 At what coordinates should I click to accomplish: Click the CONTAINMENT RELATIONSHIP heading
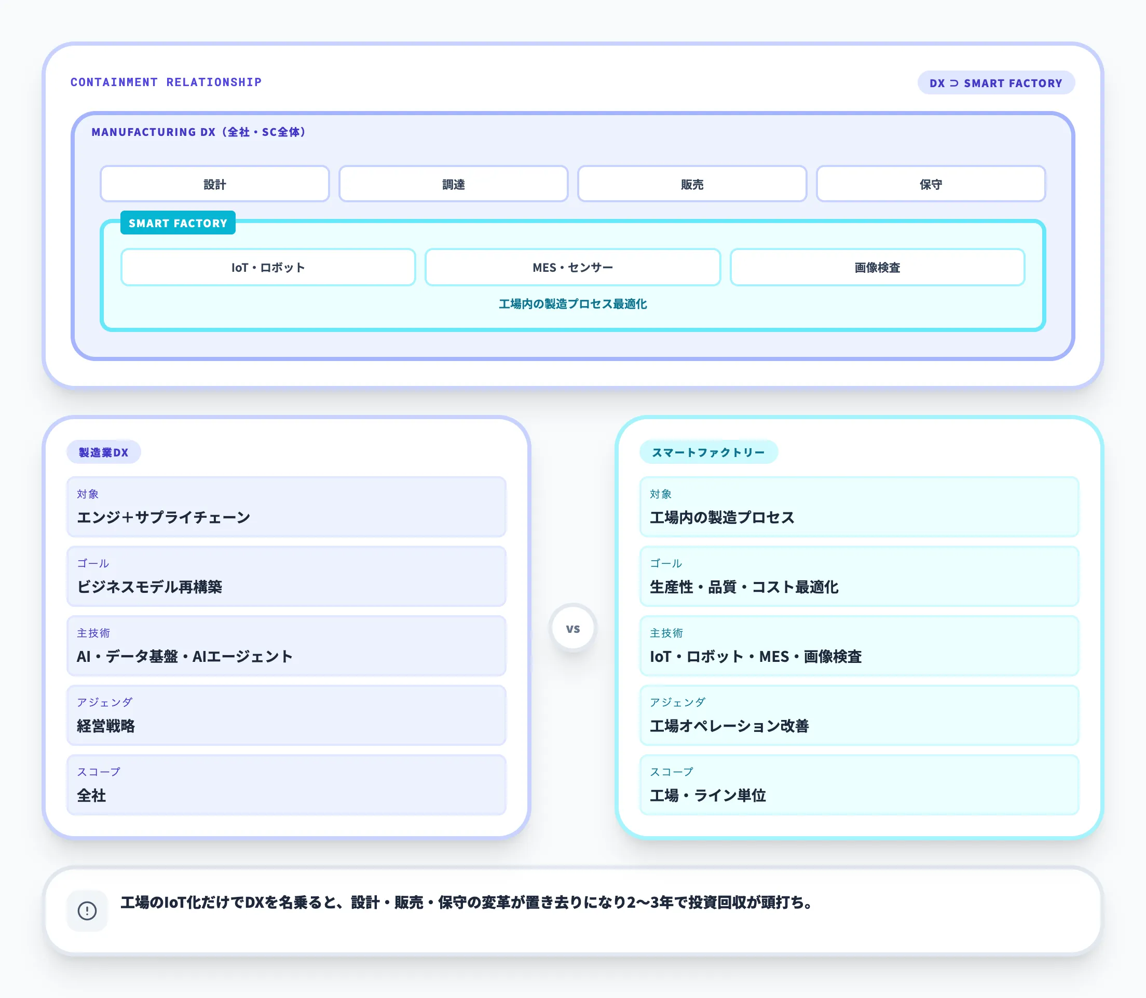coord(166,82)
